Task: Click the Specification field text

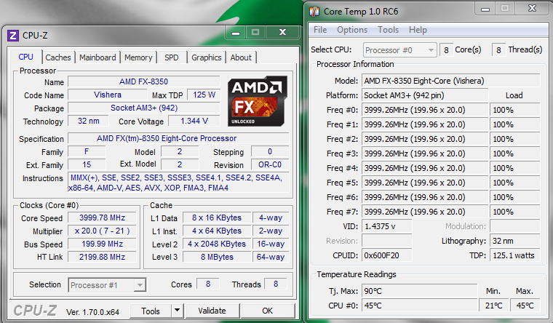Action: point(178,138)
